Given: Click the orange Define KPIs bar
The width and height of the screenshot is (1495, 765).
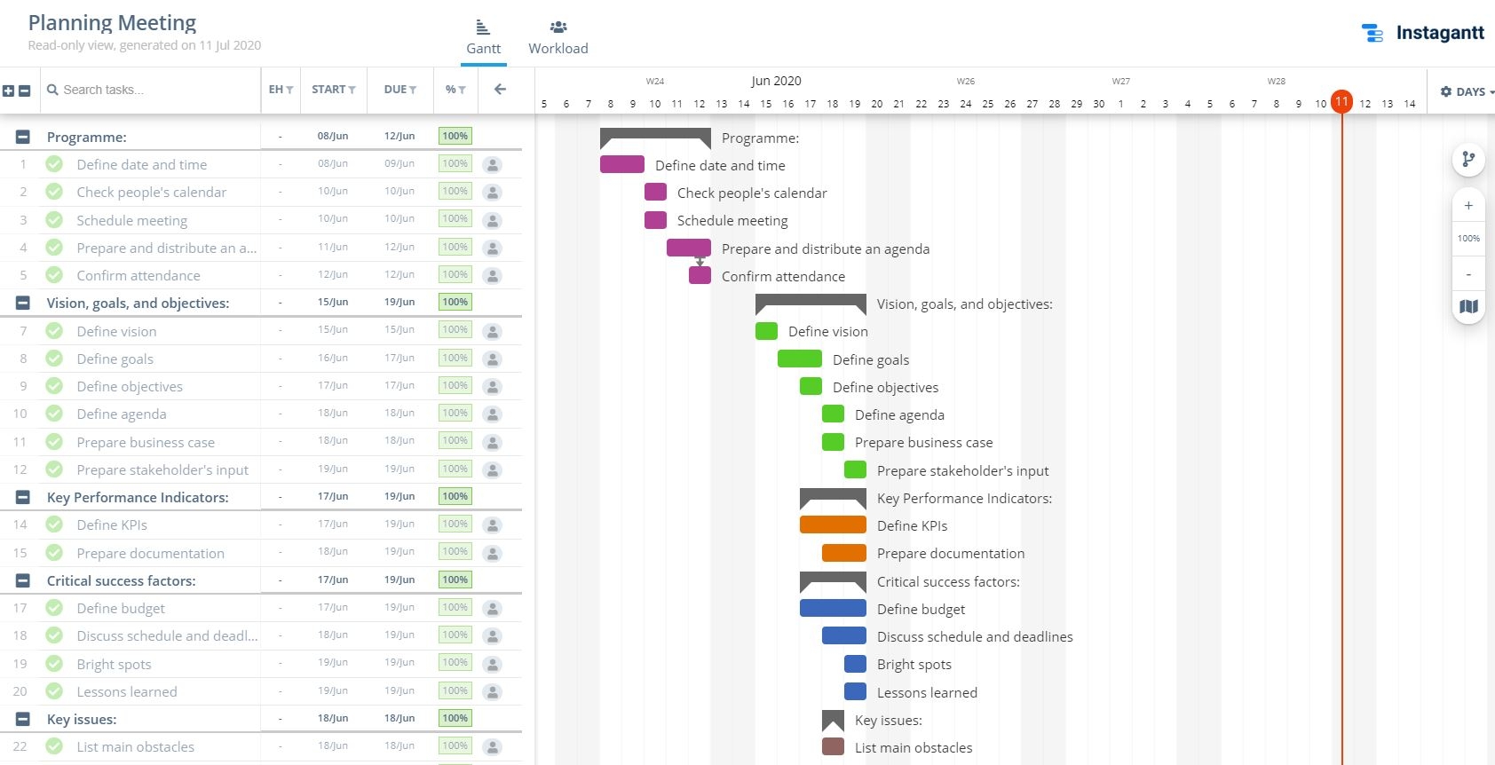Looking at the screenshot, I should click(832, 525).
